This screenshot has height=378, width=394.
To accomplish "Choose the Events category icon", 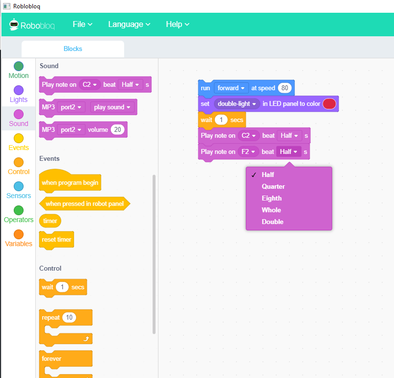I will click(x=19, y=138).
